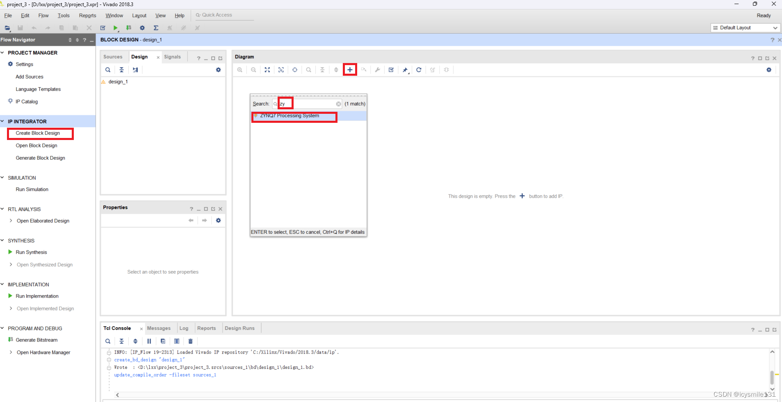Close the Tcl Console tab
Viewport: 782px width, 402px height.
141,329
